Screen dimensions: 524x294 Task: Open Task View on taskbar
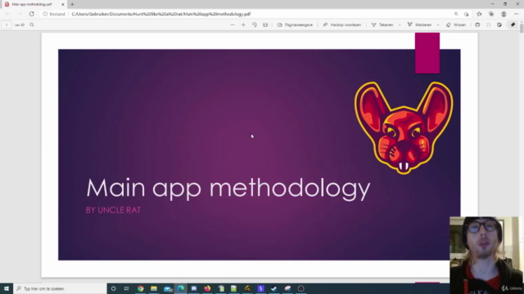tap(126, 288)
